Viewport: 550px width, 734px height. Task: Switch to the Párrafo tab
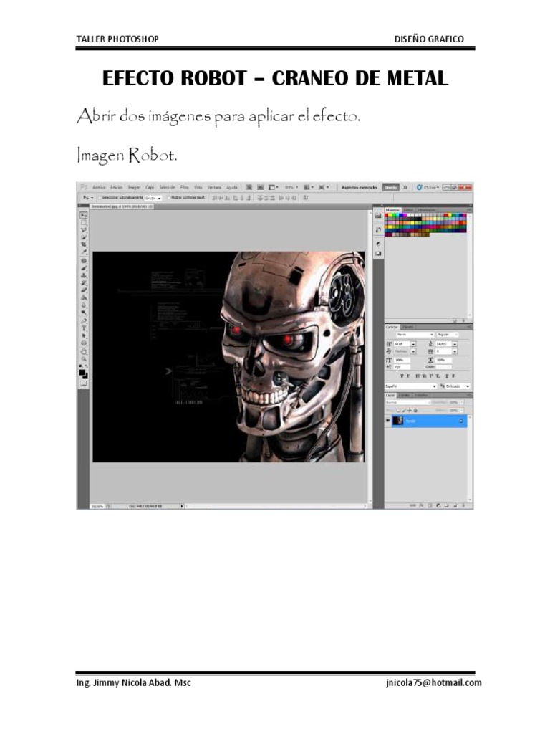click(408, 327)
